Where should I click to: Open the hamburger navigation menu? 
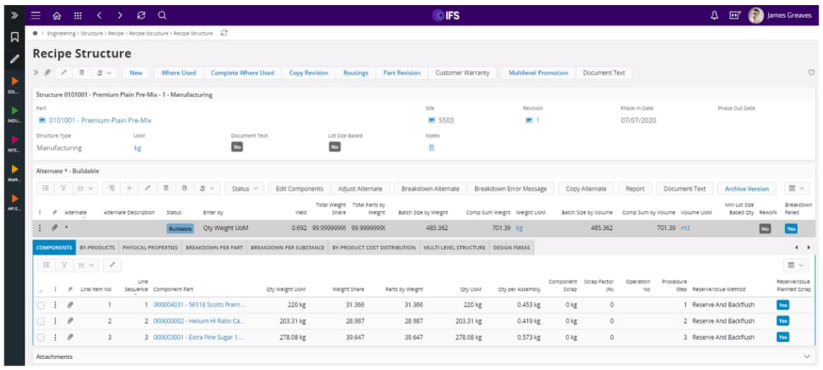tap(35, 15)
